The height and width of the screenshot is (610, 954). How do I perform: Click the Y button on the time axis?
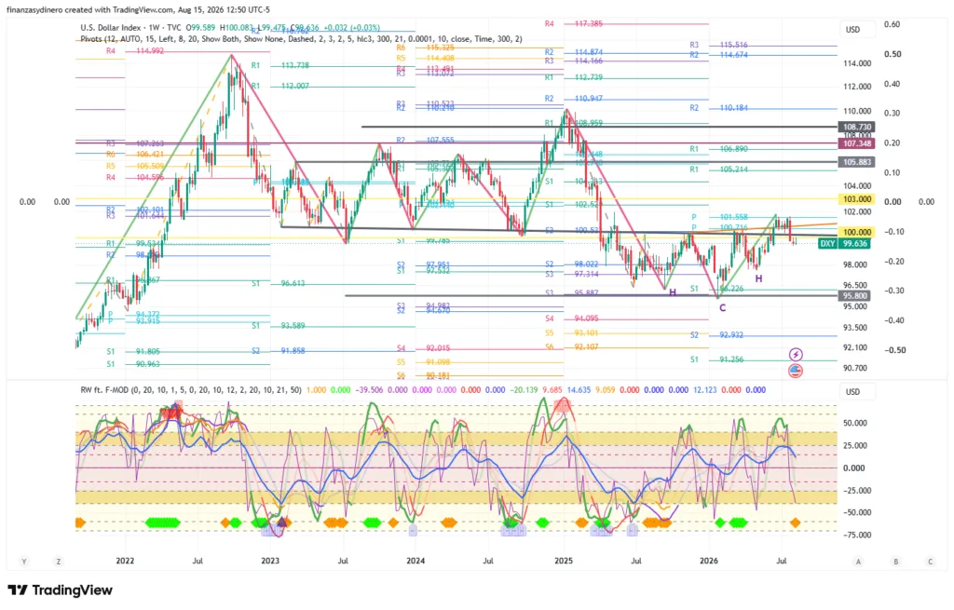24,562
